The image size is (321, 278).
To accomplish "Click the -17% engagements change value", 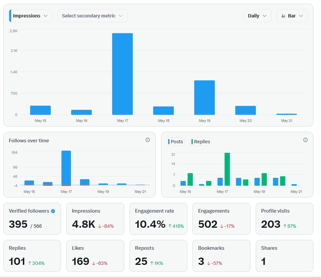I will click(x=228, y=226).
